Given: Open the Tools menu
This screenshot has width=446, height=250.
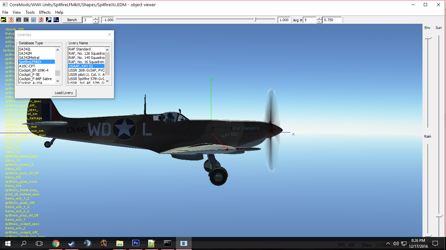Looking at the screenshot, I should point(30,12).
